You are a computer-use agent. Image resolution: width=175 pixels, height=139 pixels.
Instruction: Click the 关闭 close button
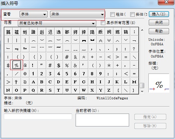159,22
